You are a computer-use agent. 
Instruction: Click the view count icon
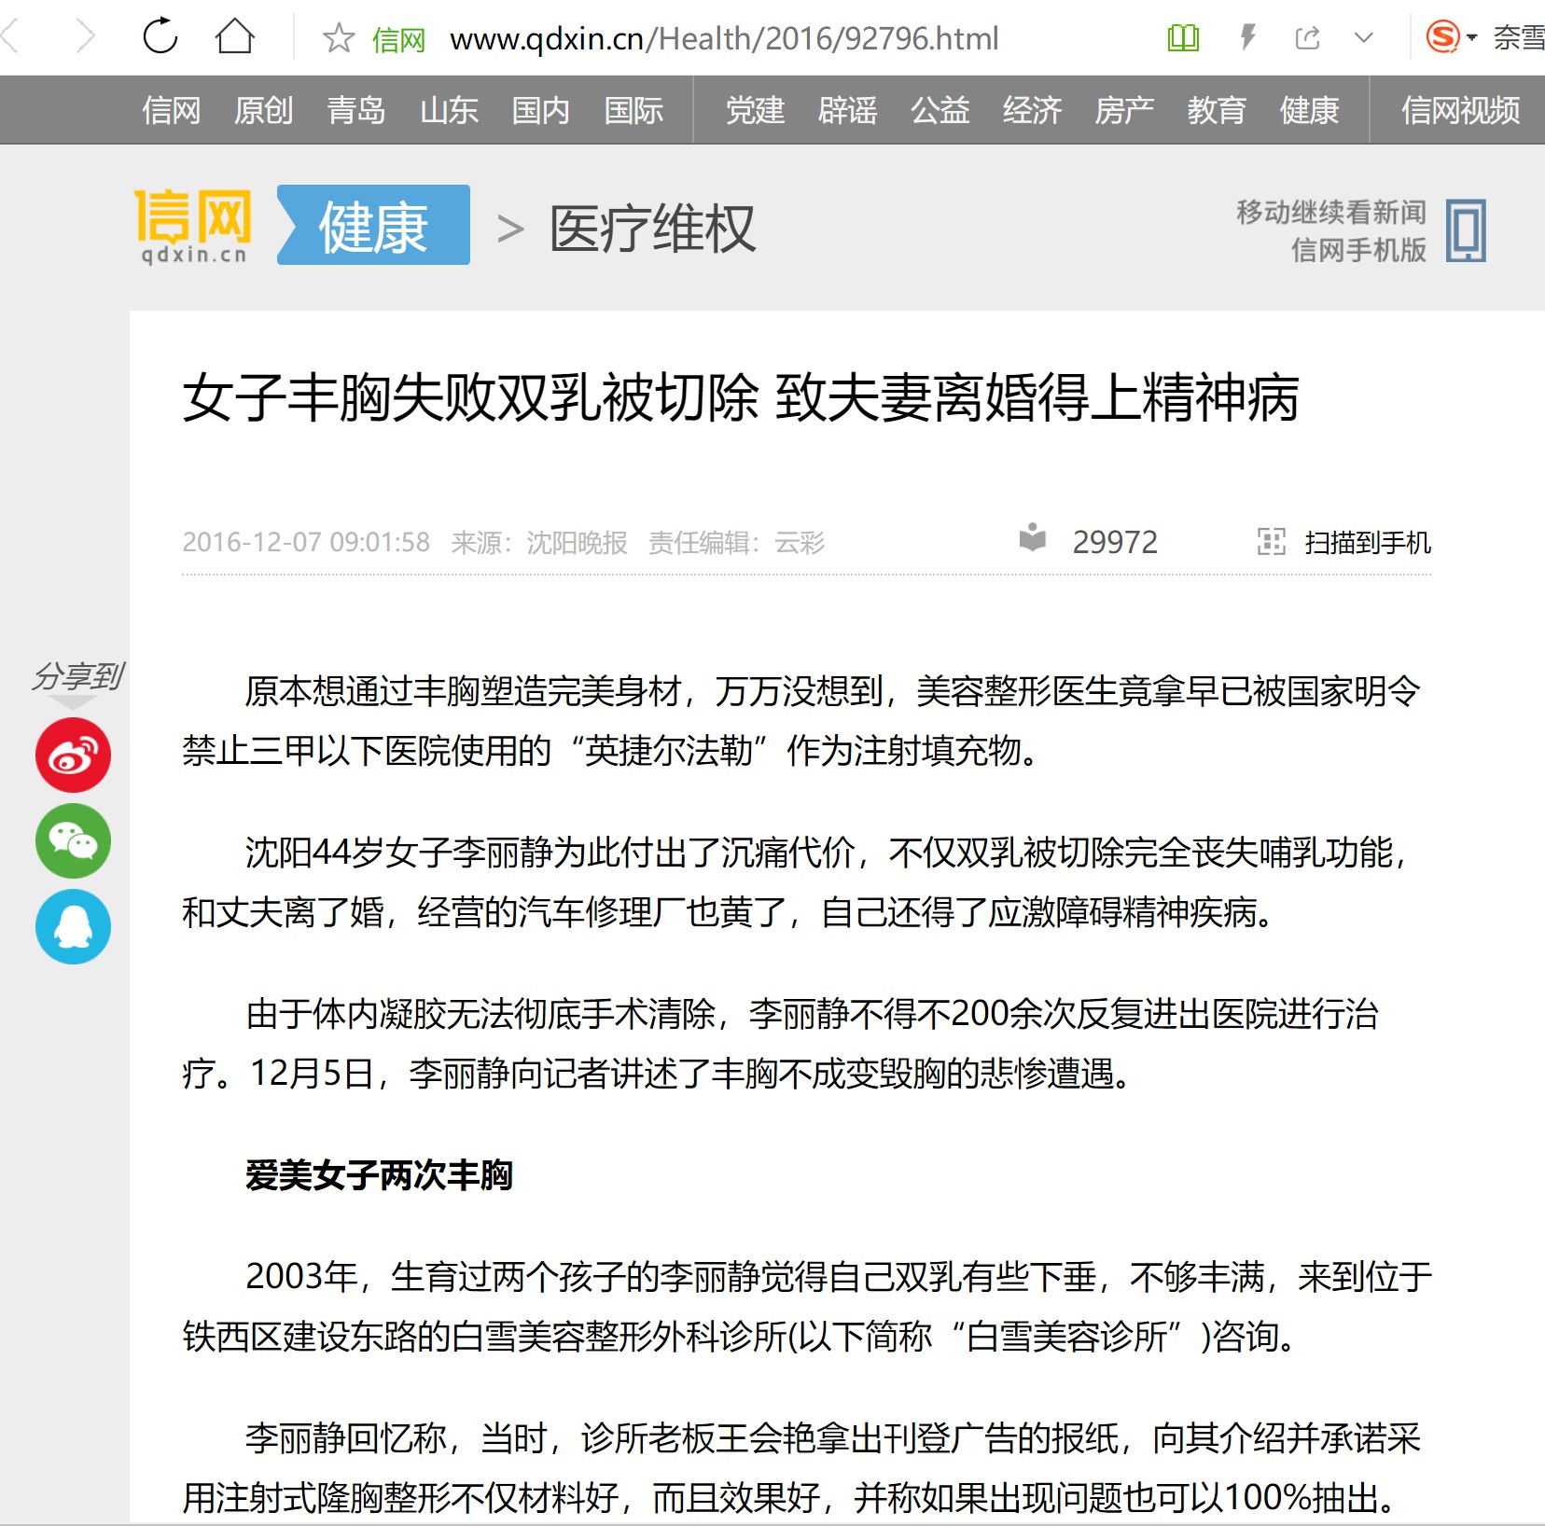[x=1032, y=537]
